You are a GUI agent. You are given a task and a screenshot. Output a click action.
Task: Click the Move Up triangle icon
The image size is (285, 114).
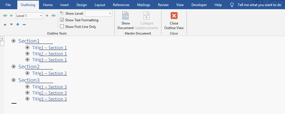tap(5, 24)
